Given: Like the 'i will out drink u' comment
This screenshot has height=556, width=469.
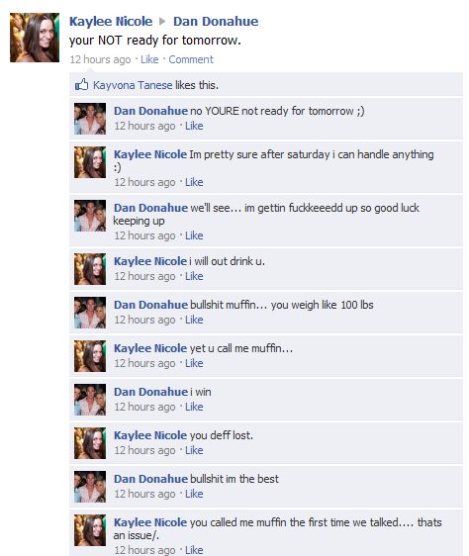Looking at the screenshot, I should (x=194, y=276).
